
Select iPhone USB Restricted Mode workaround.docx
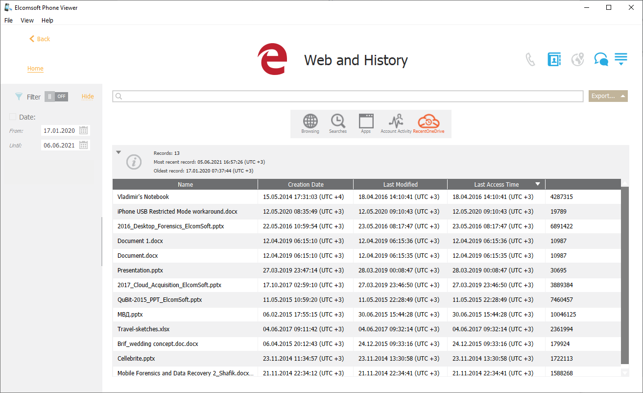(x=367, y=212)
